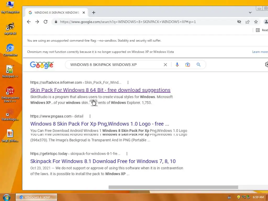Viewport: 268px width, 201px height.
Task: Open Embarcadero Dev-C++ desktop shortcut
Action: tap(10, 94)
